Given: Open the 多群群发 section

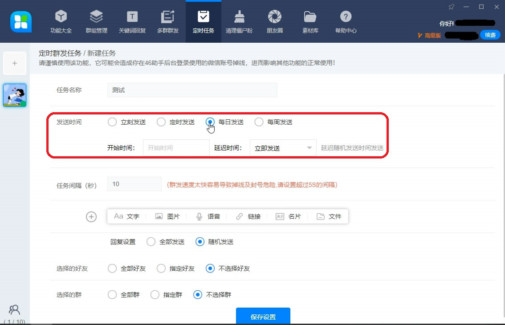Looking at the screenshot, I should point(167,17).
